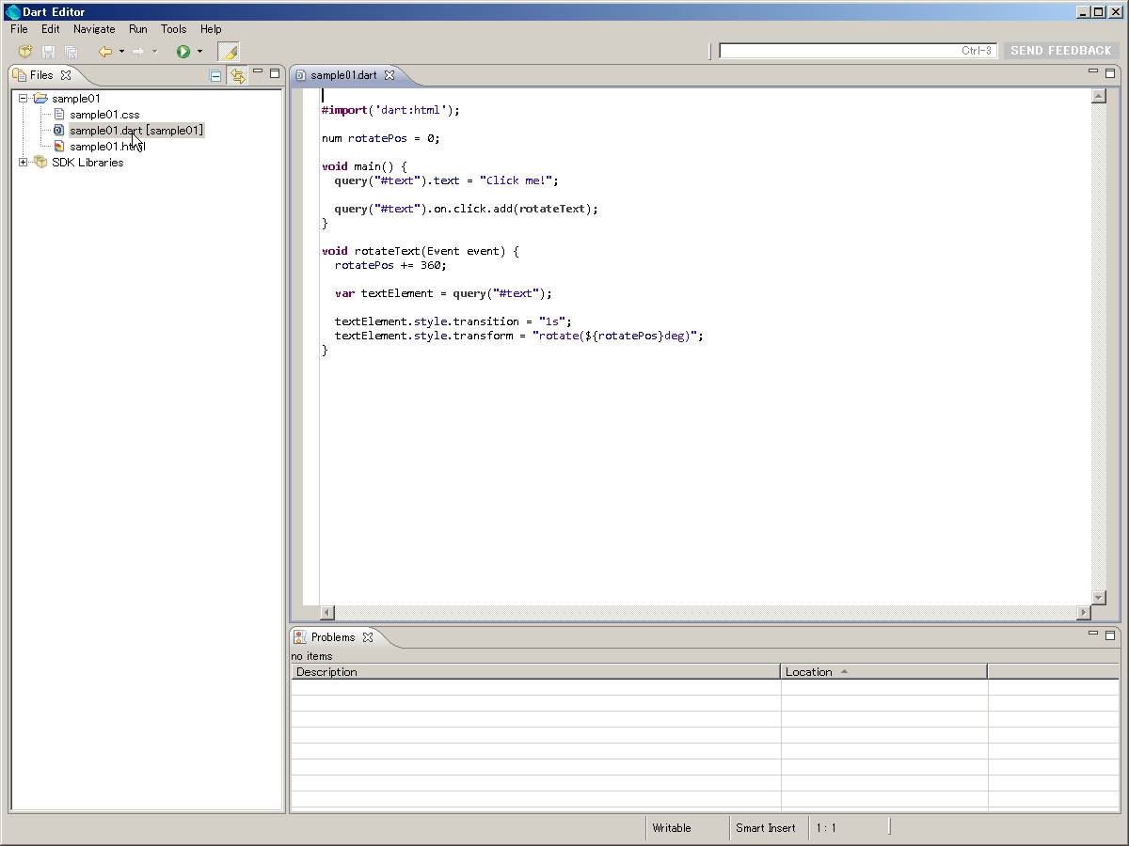Click the Save floppy disk icon
The image size is (1129, 846).
point(48,52)
